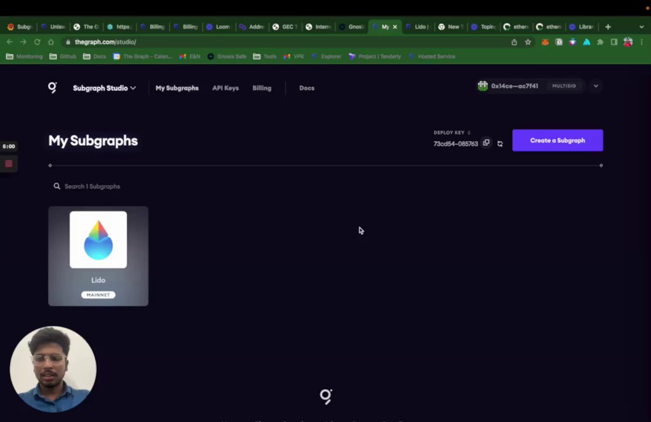Select the My Subgraphs nav item
Image resolution: width=651 pixels, height=422 pixels.
point(177,88)
